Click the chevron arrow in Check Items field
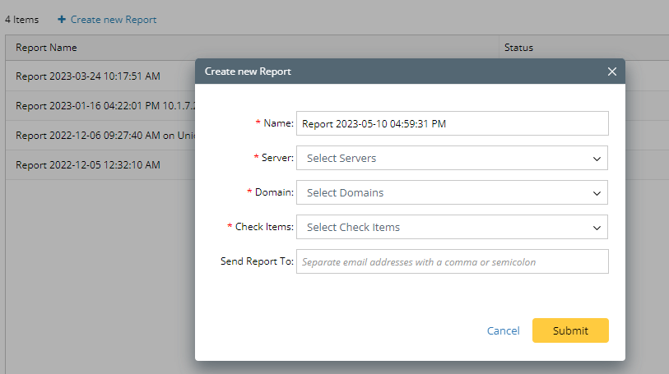The width and height of the screenshot is (669, 374). point(597,228)
